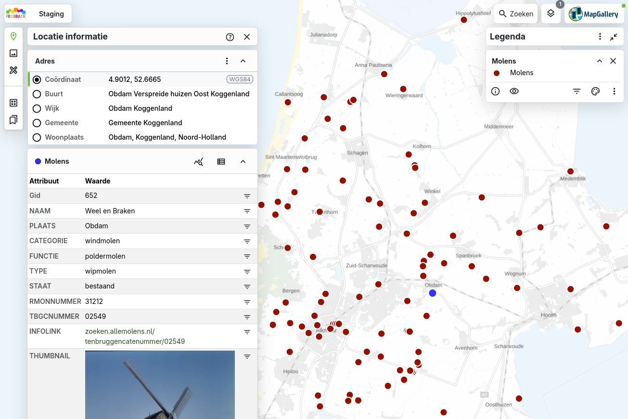Collapse the Molens attribute section
The image size is (628, 419).
(243, 162)
